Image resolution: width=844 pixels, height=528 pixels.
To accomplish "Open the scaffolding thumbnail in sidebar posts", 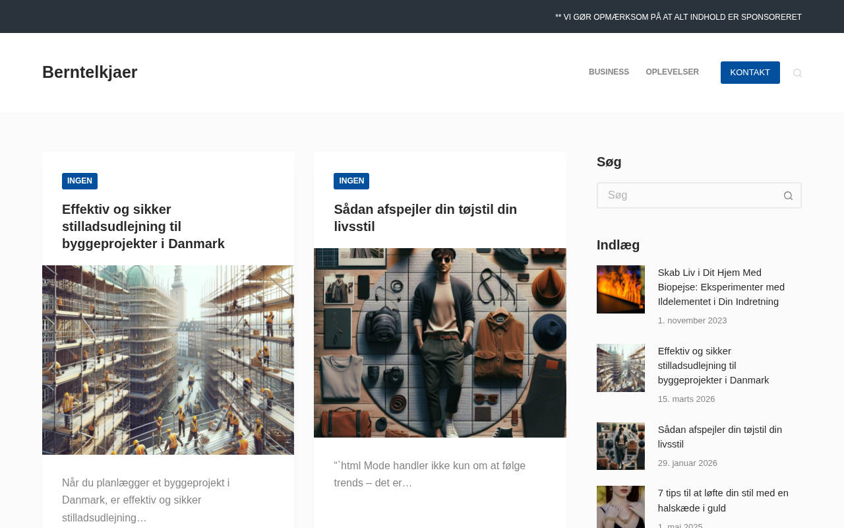I will coord(620,368).
